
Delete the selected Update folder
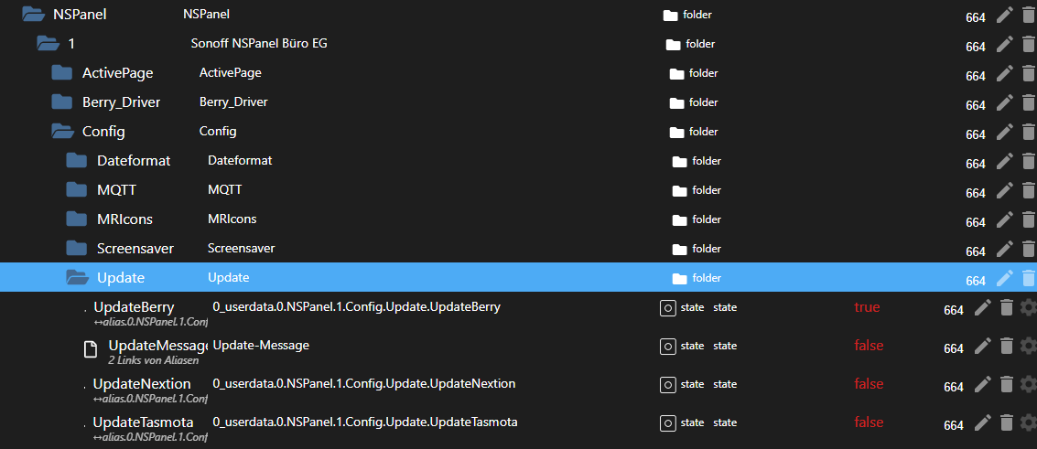(x=1028, y=278)
